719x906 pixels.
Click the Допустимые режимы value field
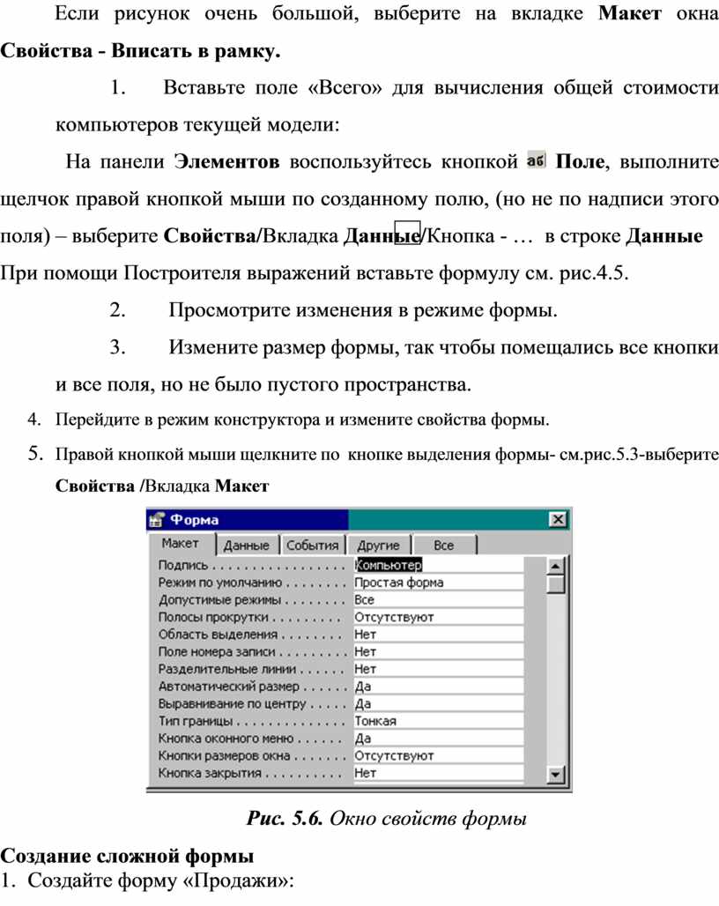point(436,599)
